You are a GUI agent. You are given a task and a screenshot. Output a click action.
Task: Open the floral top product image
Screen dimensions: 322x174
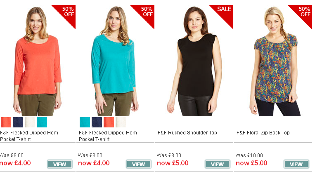click(x=274, y=61)
